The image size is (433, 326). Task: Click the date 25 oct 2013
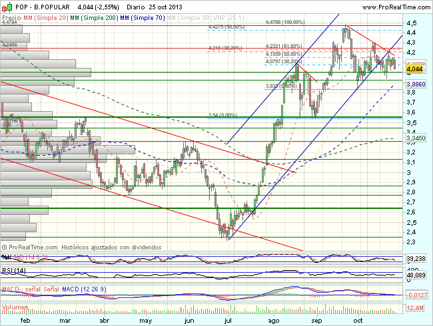point(165,7)
